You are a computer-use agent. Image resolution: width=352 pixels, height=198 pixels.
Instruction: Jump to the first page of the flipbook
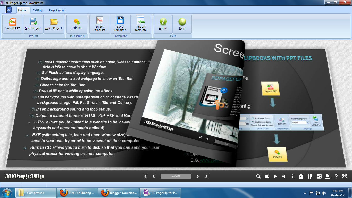[145, 176]
